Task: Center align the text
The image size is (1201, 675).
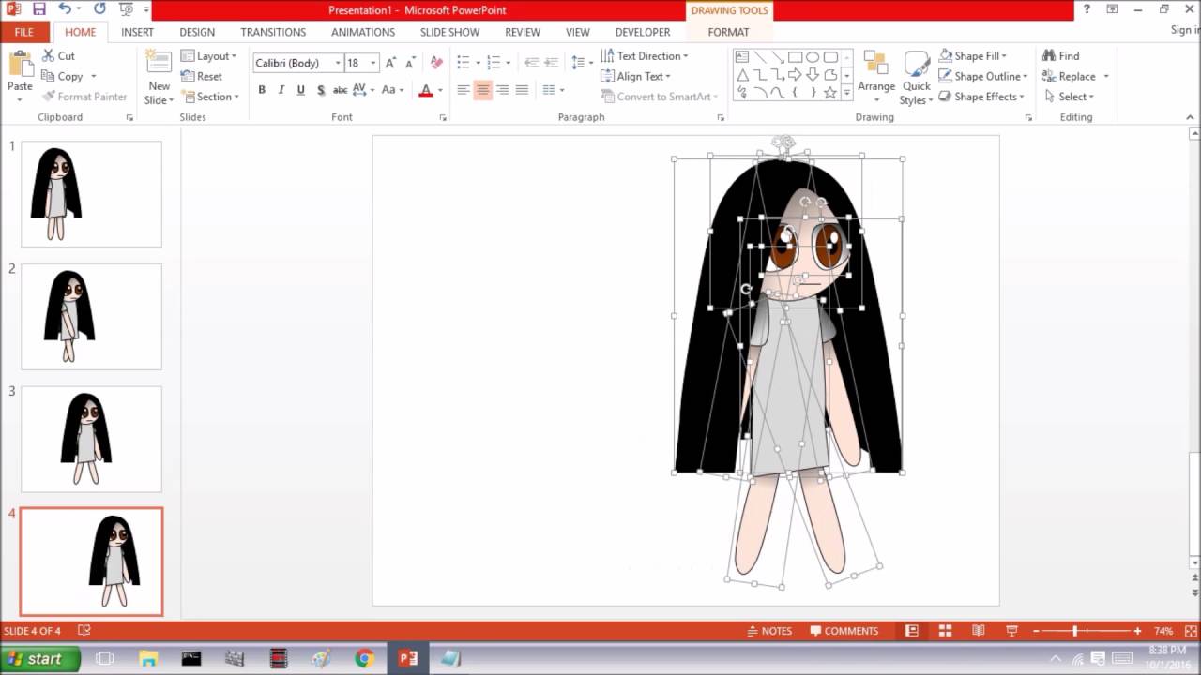Action: point(482,90)
